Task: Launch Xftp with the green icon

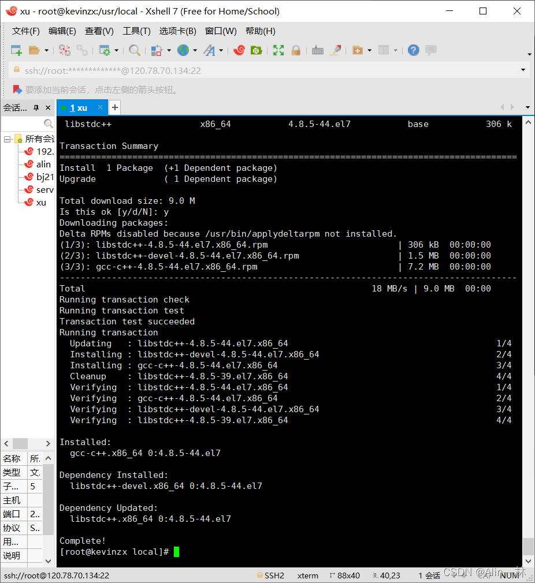Action: click(x=257, y=50)
